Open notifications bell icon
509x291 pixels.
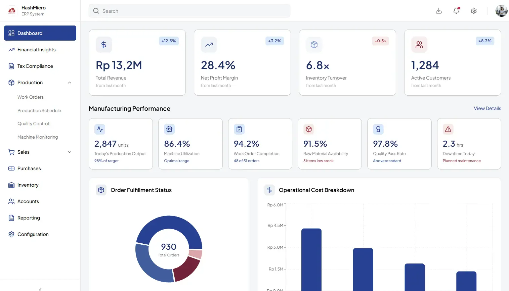(x=456, y=11)
